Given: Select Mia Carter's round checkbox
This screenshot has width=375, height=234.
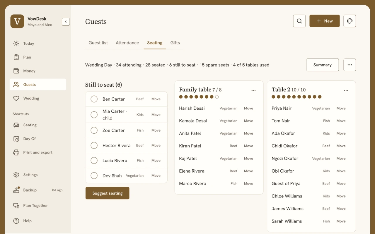Looking at the screenshot, I should [x=94, y=115].
